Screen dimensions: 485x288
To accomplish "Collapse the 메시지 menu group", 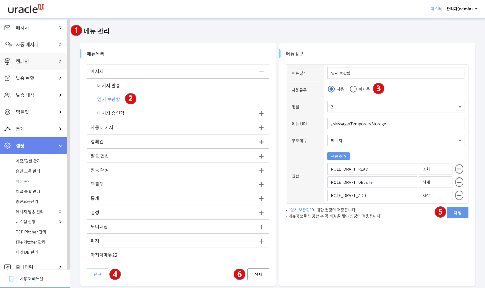I will (261, 72).
